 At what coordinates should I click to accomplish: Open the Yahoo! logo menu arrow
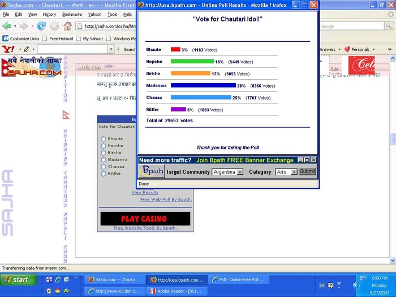click(x=20, y=49)
